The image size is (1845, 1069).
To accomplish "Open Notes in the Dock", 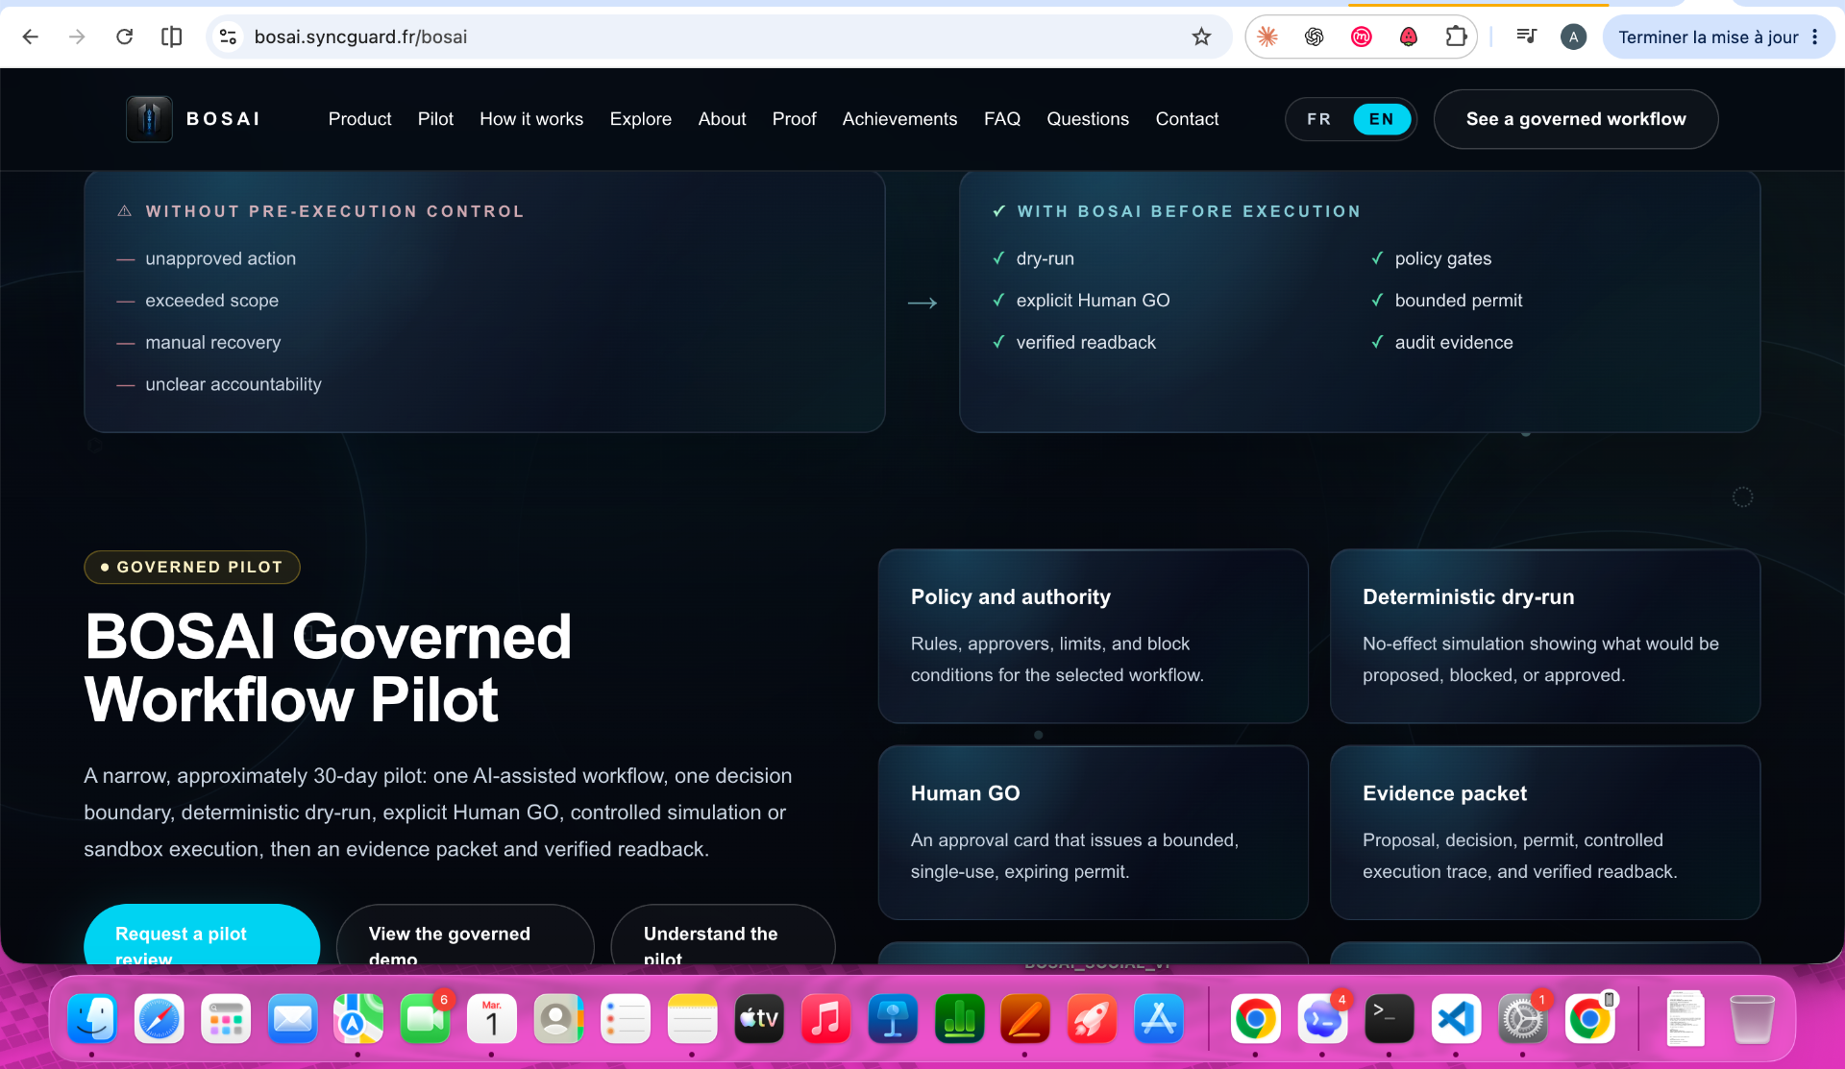I will 692,1018.
